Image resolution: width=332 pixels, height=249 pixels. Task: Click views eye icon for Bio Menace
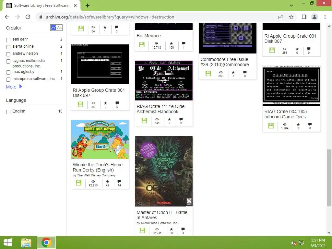(x=157, y=43)
